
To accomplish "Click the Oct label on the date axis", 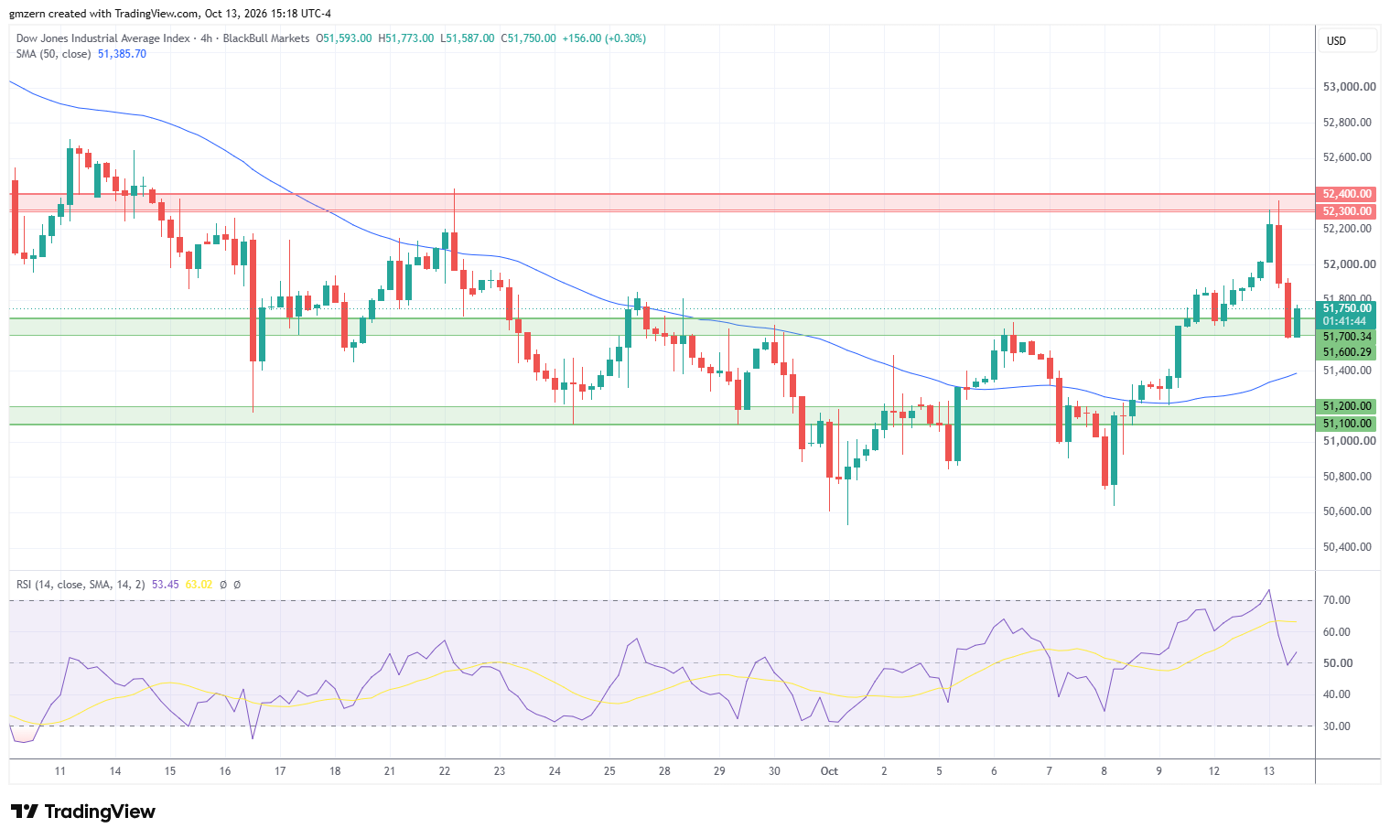I will click(x=829, y=771).
